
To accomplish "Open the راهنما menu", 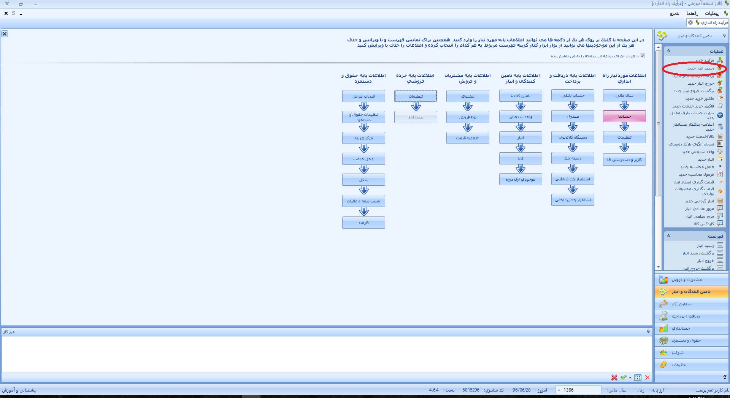I will (692, 13).
